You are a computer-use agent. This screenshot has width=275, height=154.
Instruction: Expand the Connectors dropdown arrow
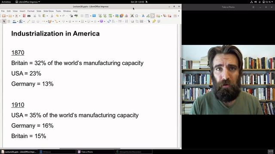[x=59, y=21]
